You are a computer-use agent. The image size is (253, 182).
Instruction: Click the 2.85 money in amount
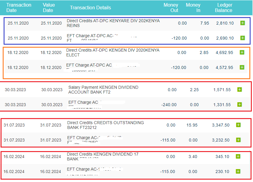[204, 52]
